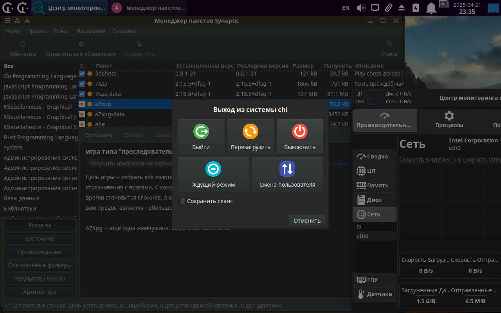This screenshot has height=313, width=501.
Task: Open the volume speaker tray icon
Action: tap(361, 7)
